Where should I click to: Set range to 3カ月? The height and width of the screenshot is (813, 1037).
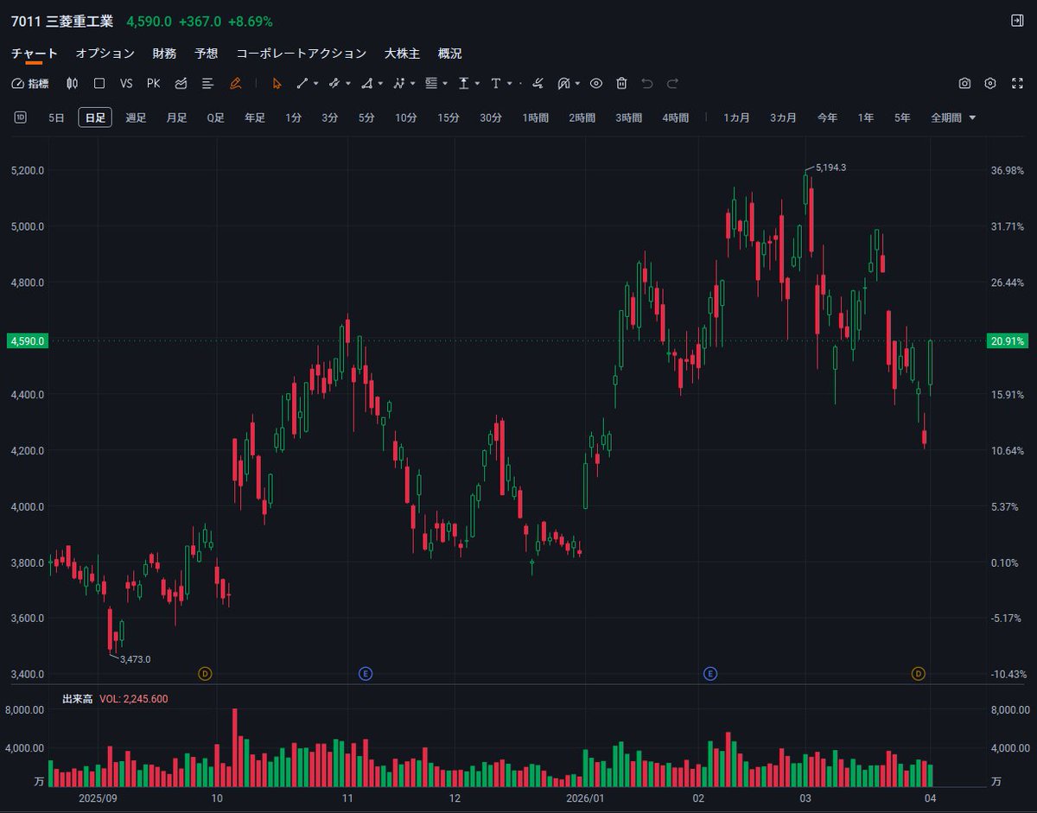pos(783,118)
